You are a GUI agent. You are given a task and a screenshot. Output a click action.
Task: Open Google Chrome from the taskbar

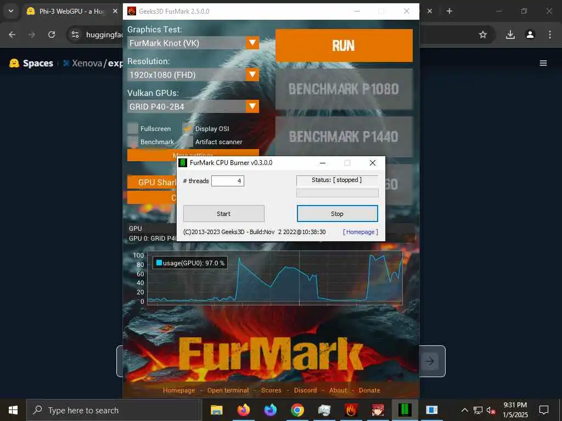(297, 410)
